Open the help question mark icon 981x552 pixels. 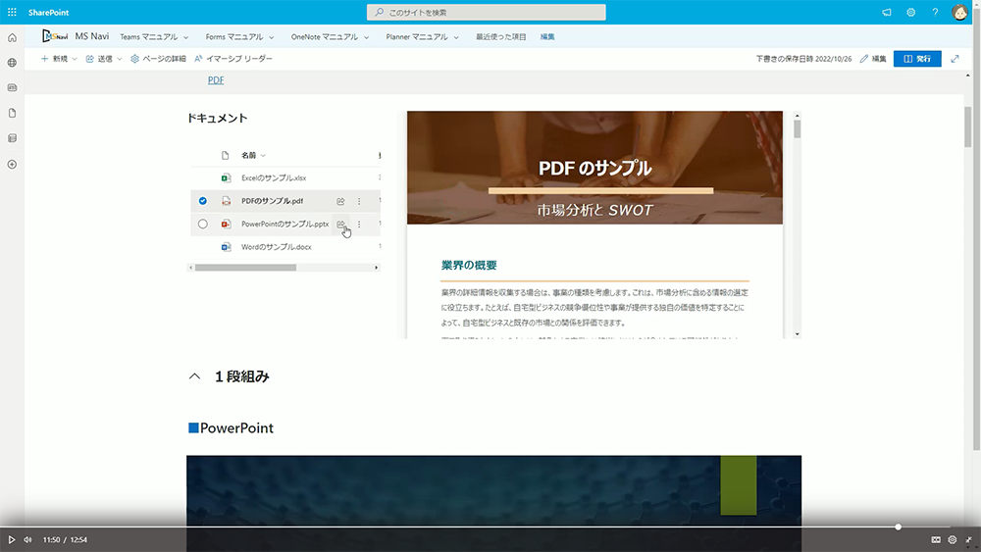935,12
